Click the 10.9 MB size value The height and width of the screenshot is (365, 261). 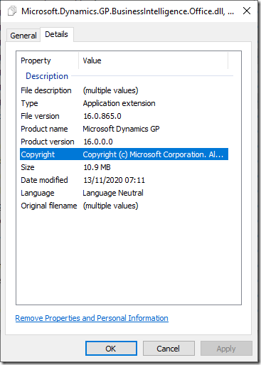[x=97, y=167]
